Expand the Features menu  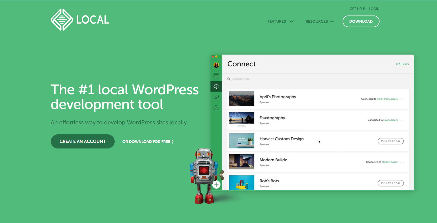coord(280,21)
